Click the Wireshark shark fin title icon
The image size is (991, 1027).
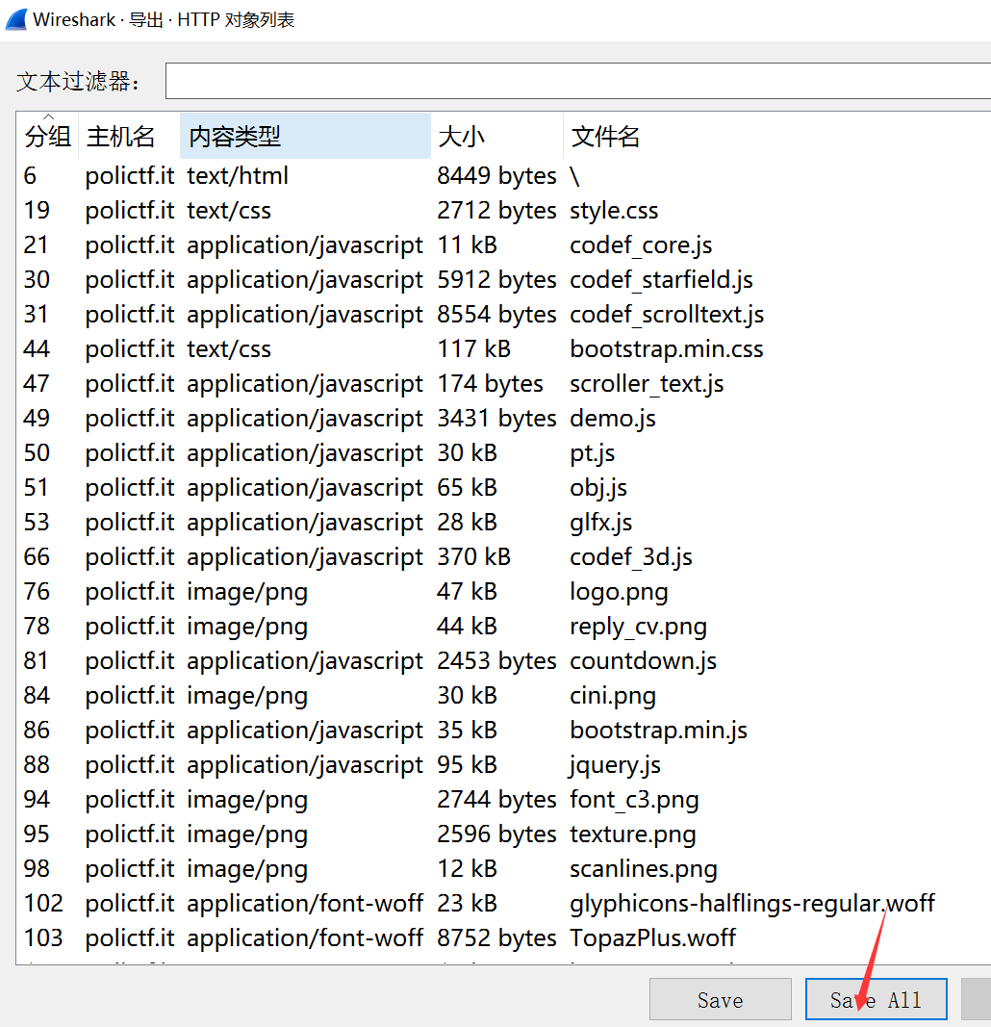(16, 19)
